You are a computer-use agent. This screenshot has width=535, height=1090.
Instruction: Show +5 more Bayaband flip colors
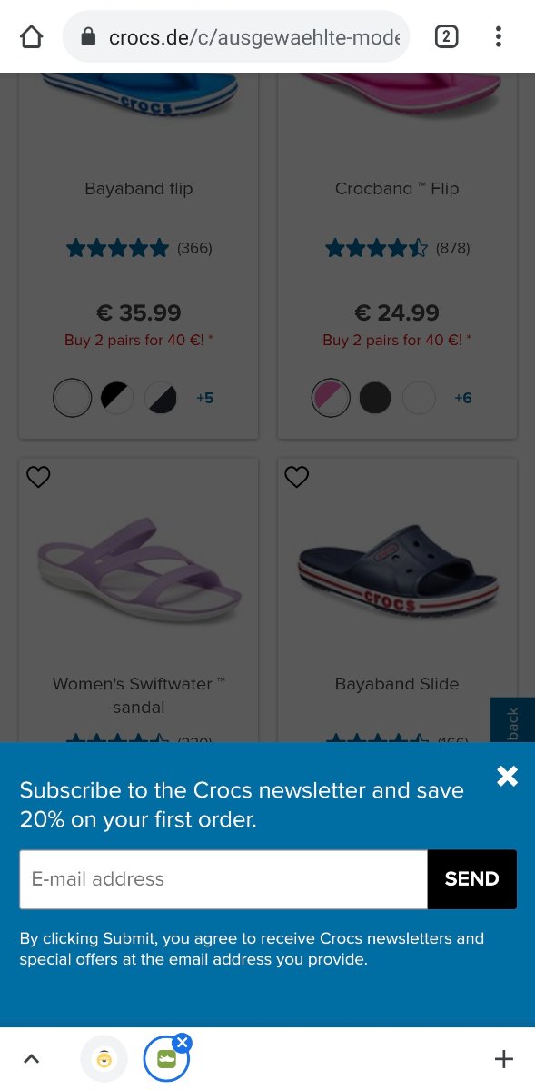pos(205,398)
